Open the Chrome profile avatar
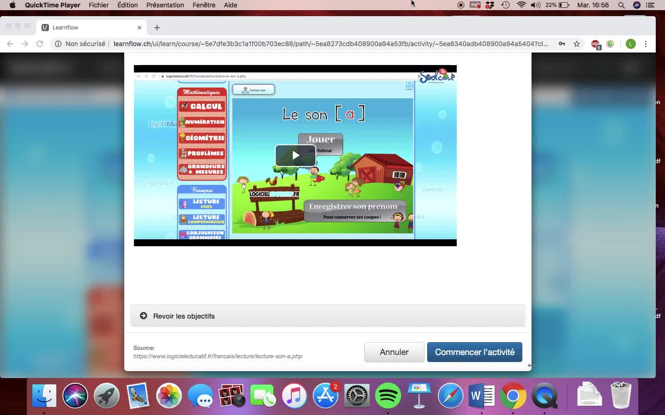 coord(630,44)
